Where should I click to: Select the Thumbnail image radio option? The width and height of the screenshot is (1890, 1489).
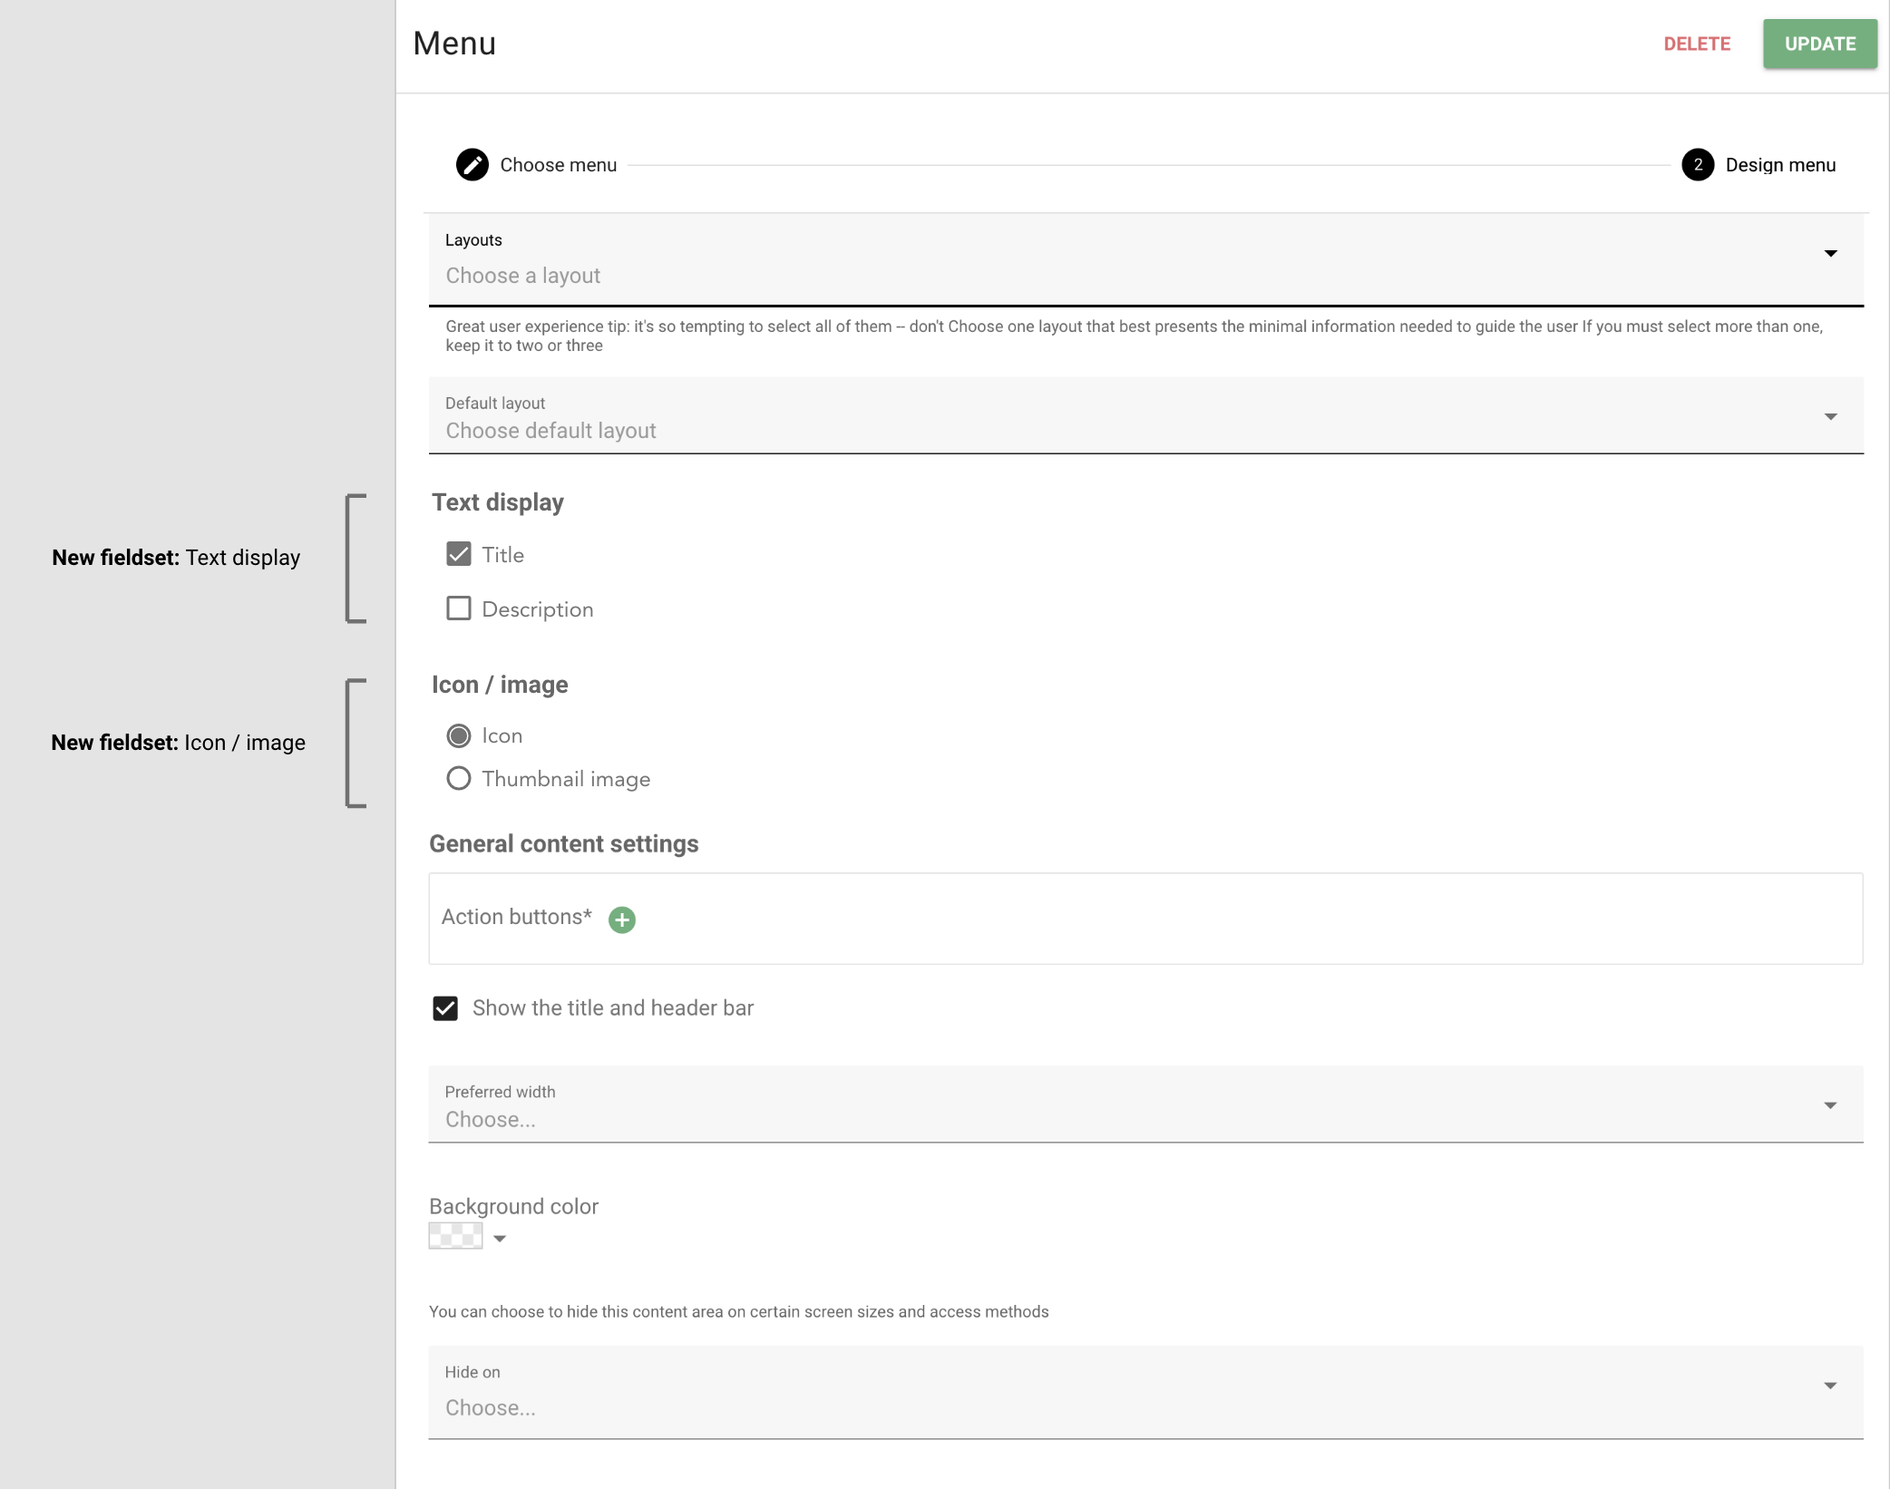click(x=459, y=779)
